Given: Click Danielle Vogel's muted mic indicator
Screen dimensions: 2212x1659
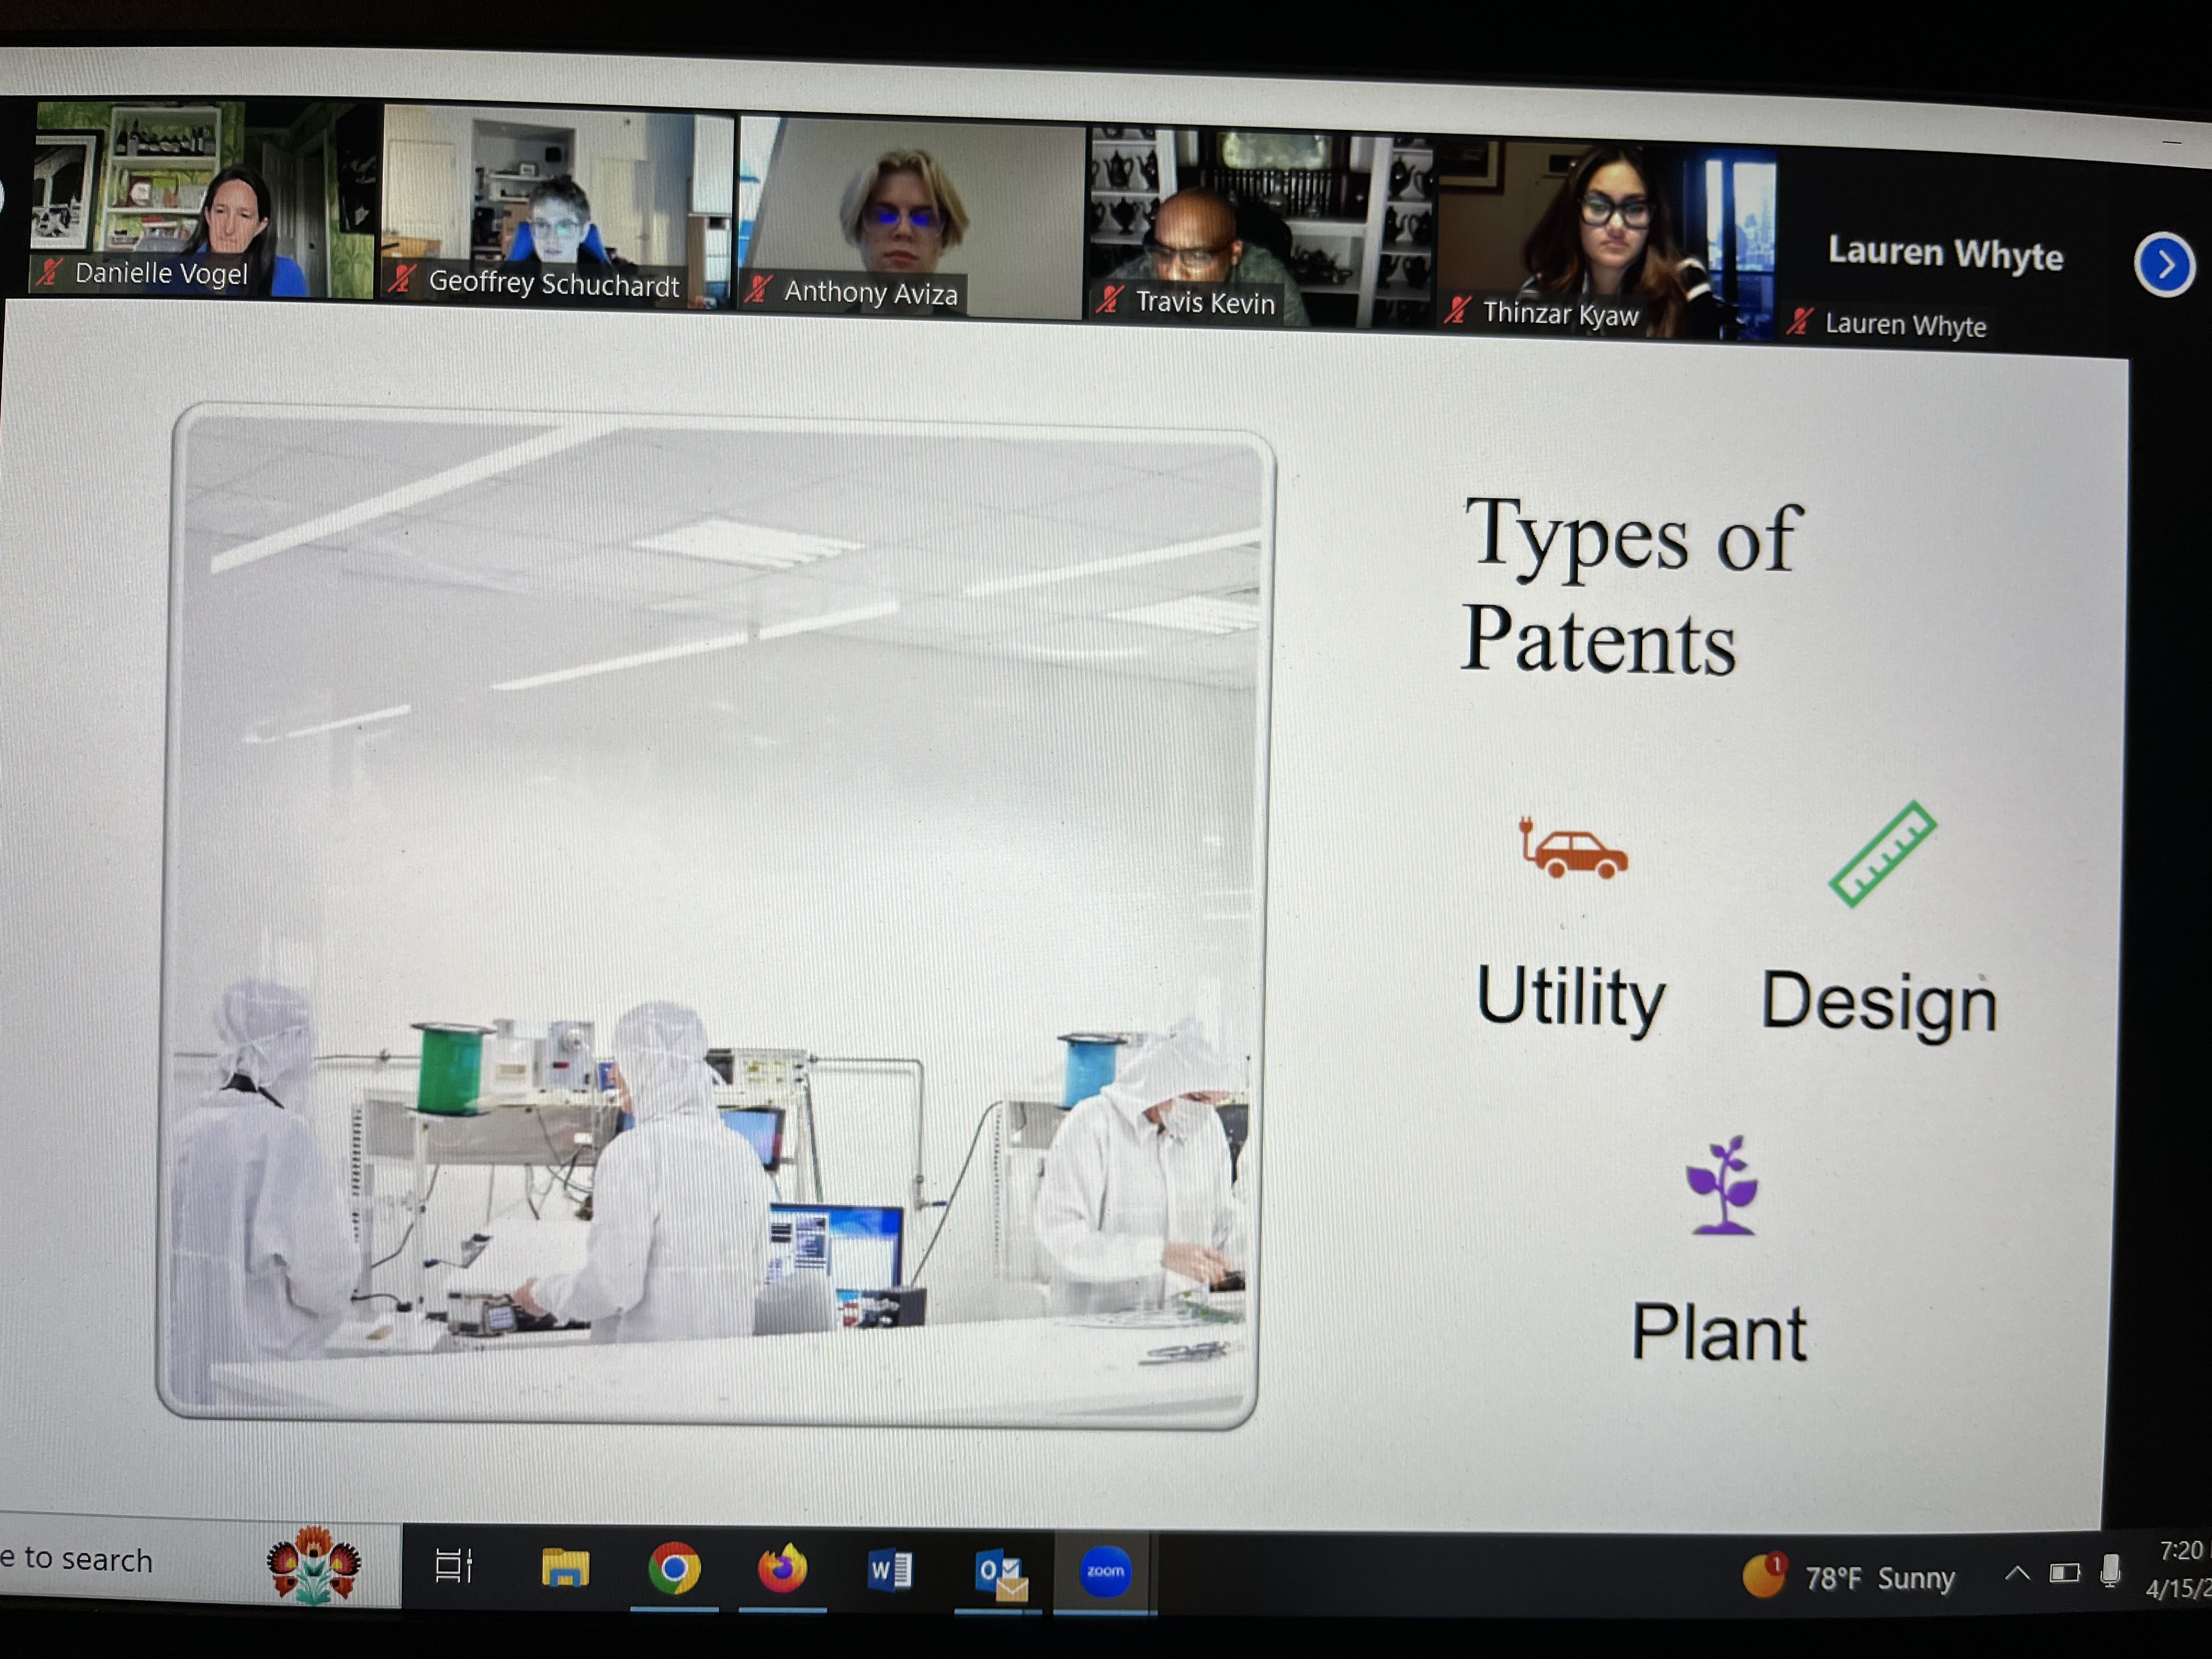Looking at the screenshot, I should (x=50, y=272).
